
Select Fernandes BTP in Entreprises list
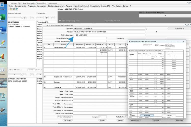click(43, 22)
